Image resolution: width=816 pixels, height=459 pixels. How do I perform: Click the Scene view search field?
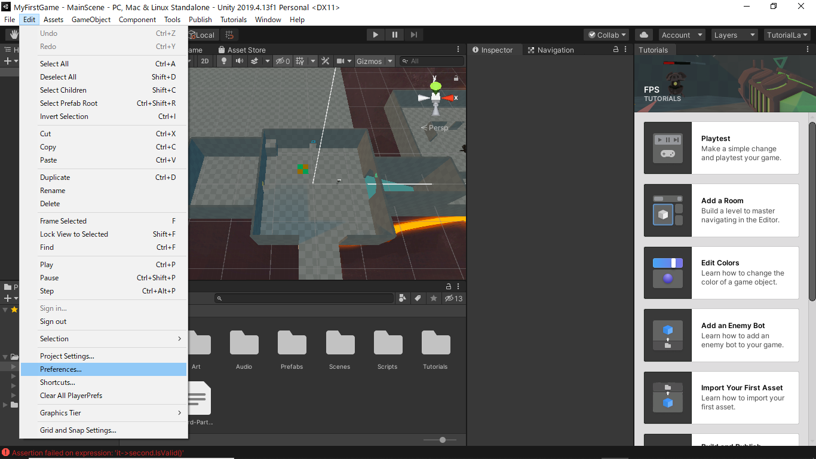click(x=432, y=61)
